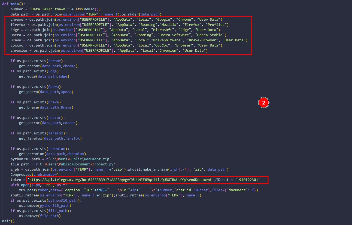Click the 'get_chrome(data_path,chrome)' call
The image size is (352, 225).
48,66
